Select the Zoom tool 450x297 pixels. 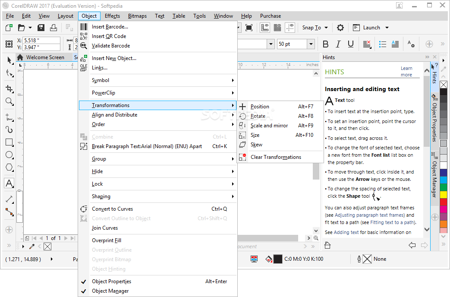(9, 101)
